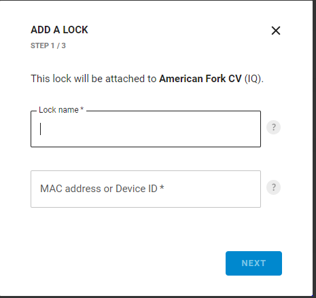The height and width of the screenshot is (298, 316).
Task: Click the (IQ) text after facility name
Action: [254, 79]
